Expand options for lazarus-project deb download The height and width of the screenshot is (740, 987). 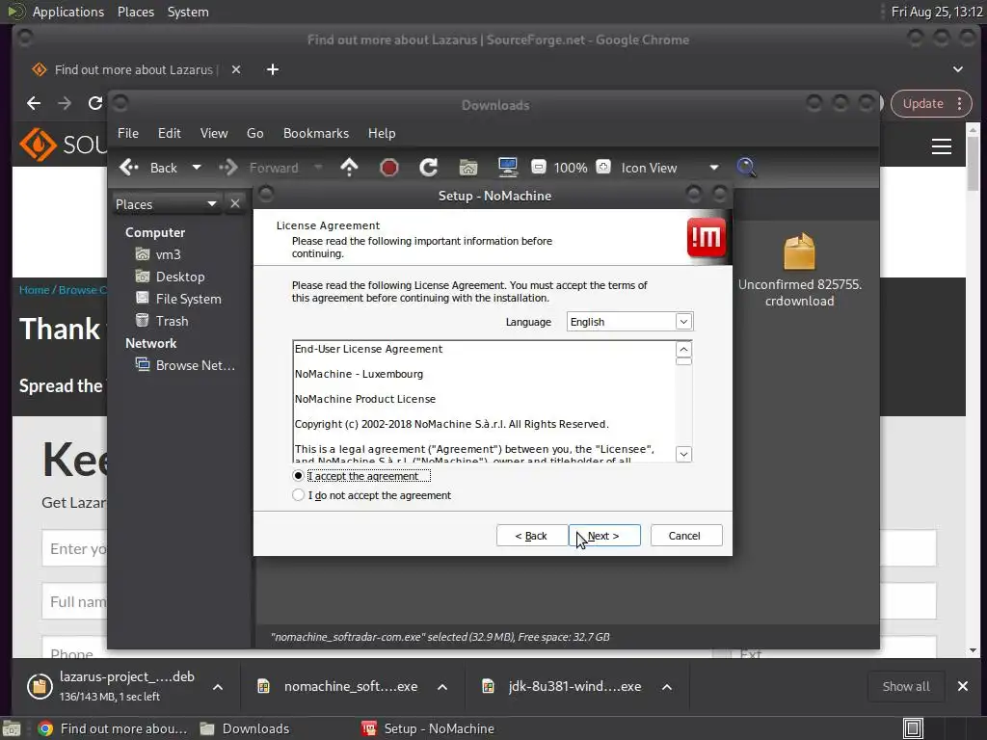coord(218,686)
